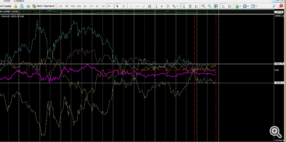This screenshot has height=142, width=286.
Task: Open the templates dropdown arrow
Action: (x=256, y=6)
